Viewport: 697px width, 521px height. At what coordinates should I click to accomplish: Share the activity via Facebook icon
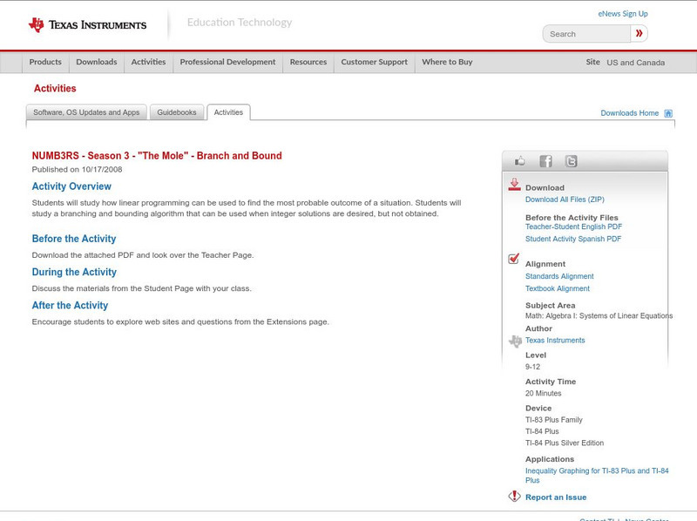tap(545, 161)
